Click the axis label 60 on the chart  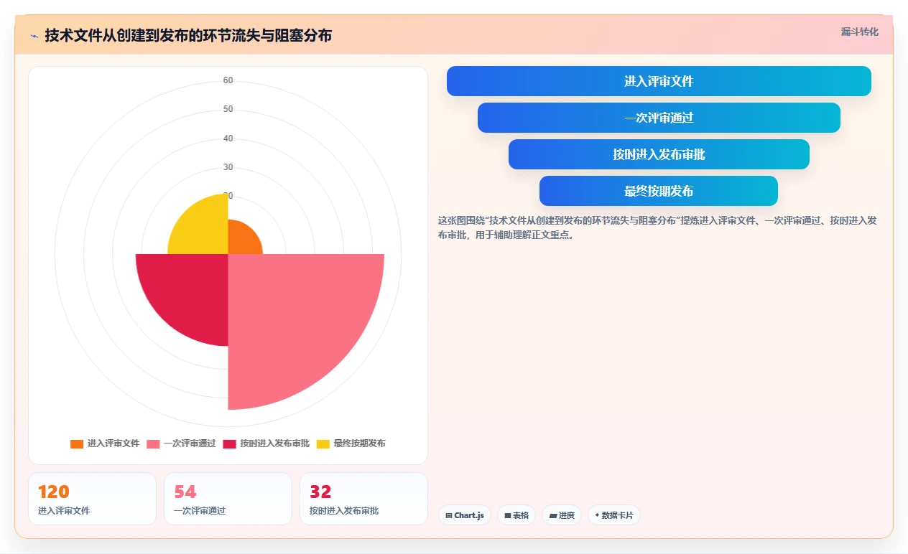tap(228, 80)
